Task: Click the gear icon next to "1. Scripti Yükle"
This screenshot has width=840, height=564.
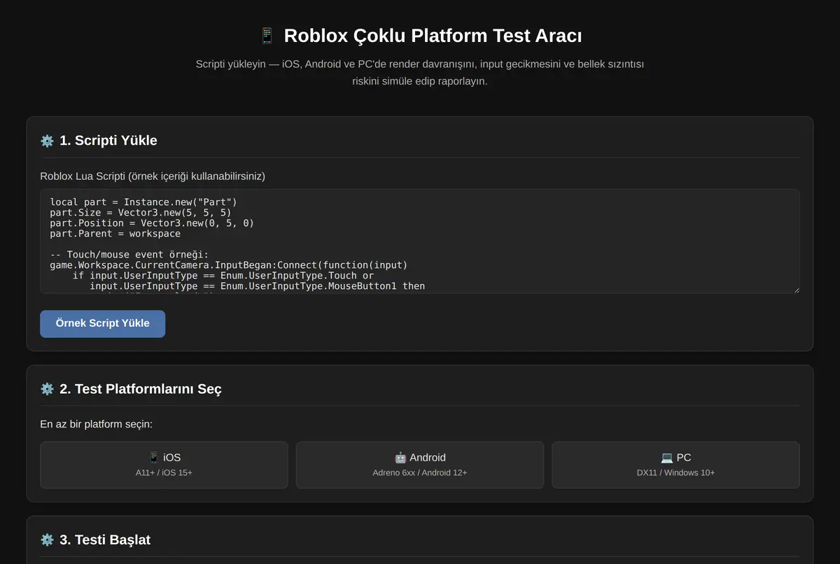Action: tap(47, 141)
